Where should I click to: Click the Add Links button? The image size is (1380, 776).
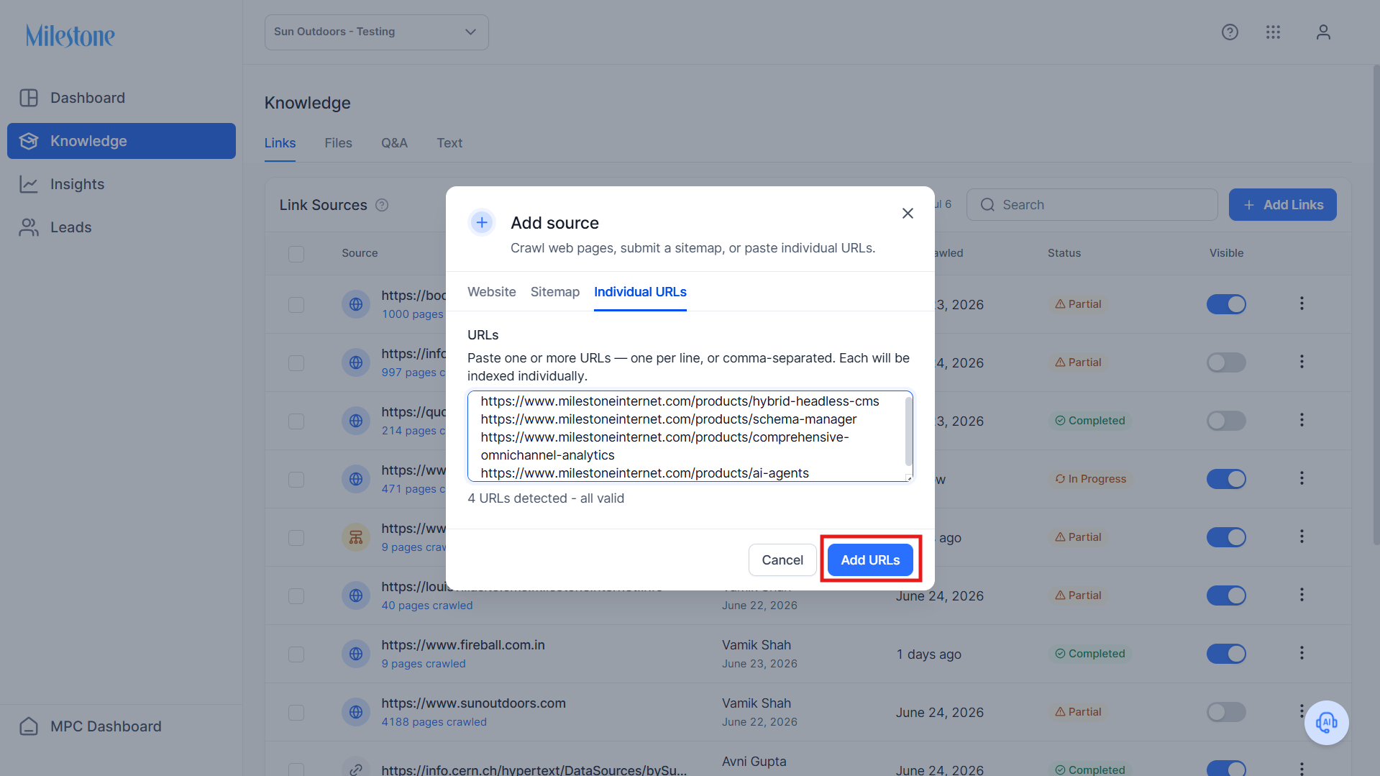point(1282,205)
